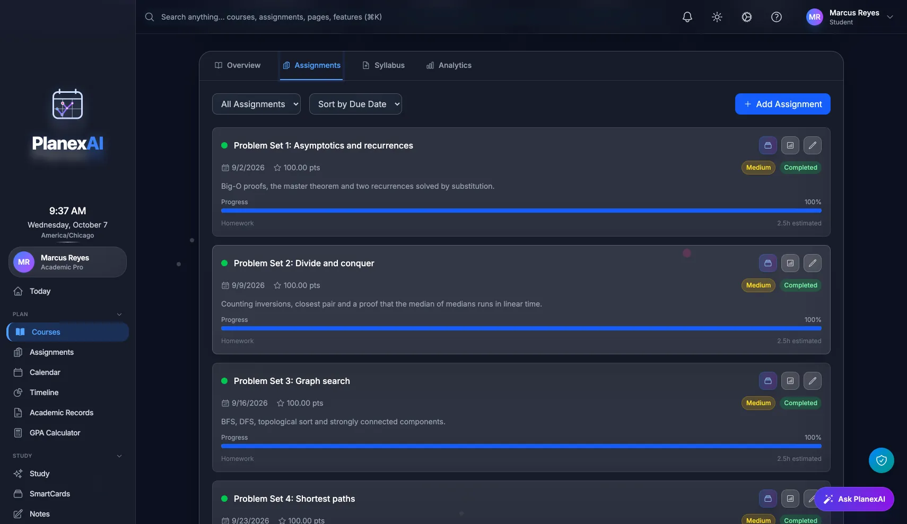This screenshot has height=524, width=907.
Task: Open SmartCards in sidebar
Action: pyautogui.click(x=67, y=494)
